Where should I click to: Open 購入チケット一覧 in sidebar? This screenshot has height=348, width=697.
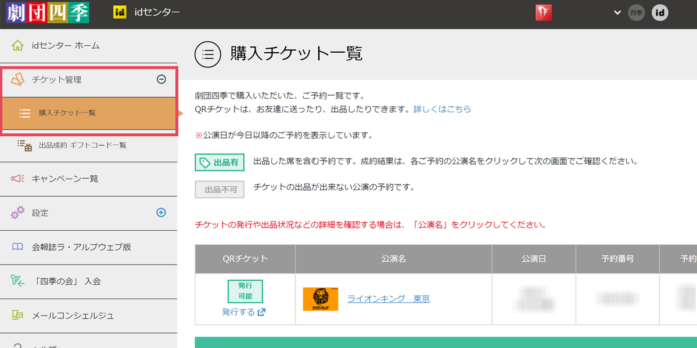(67, 113)
